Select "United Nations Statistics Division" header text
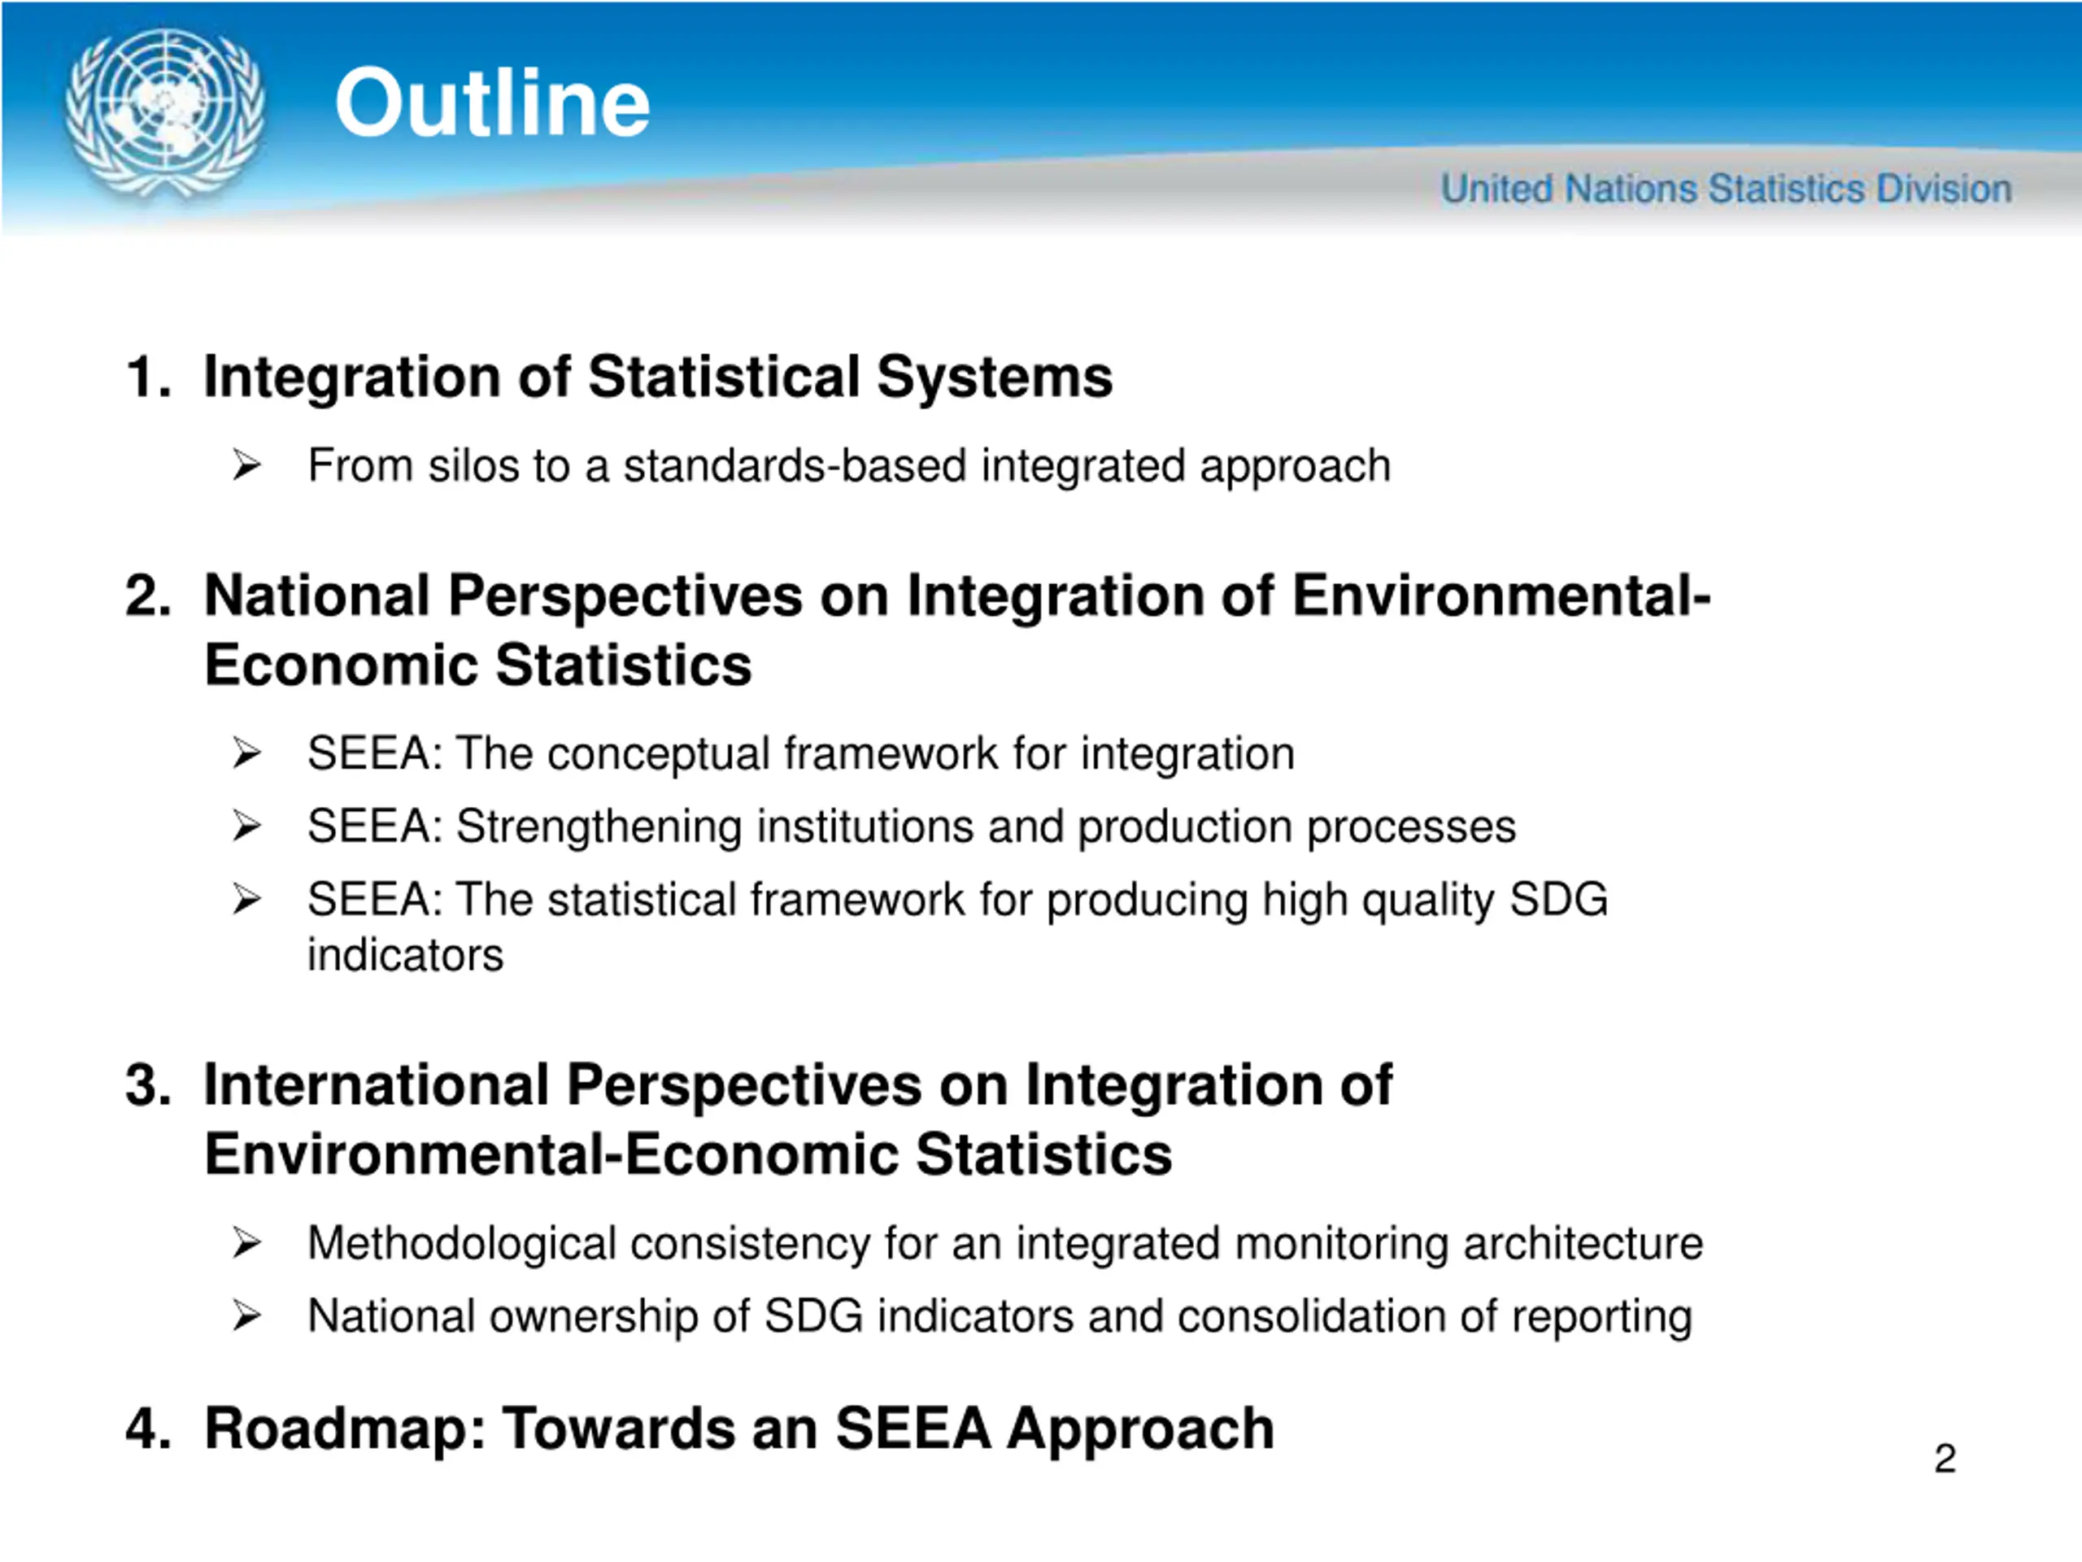The height and width of the screenshot is (1562, 2082). [x=1725, y=188]
